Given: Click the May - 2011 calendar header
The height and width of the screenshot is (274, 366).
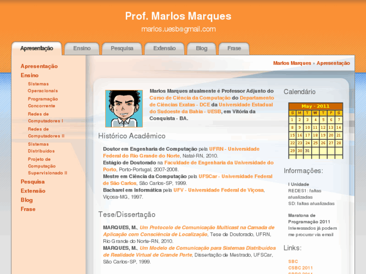Looking at the screenshot, I should (316, 107).
